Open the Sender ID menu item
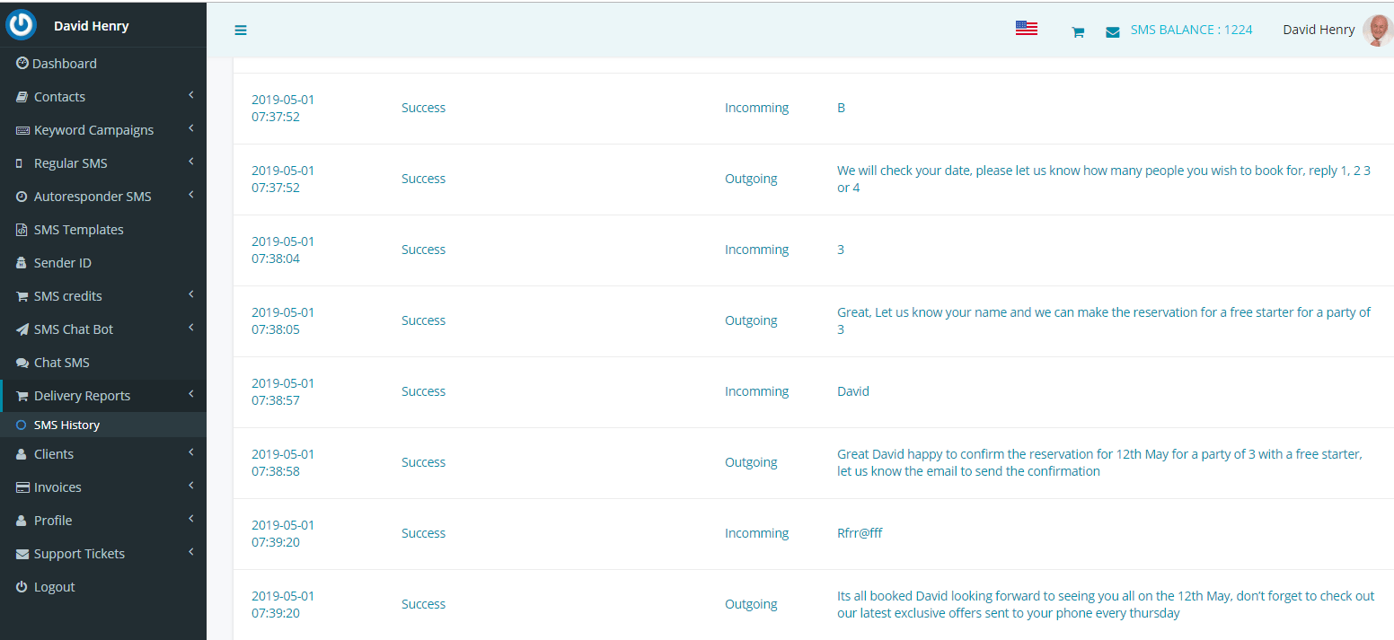The image size is (1394, 640). (103, 263)
